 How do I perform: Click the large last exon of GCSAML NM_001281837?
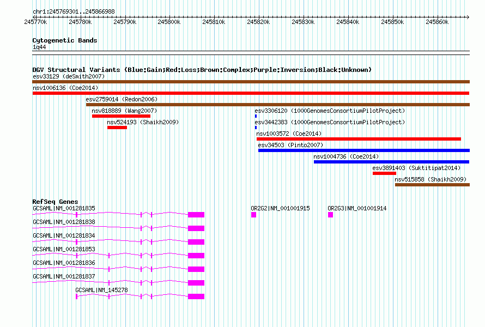[x=196, y=283]
